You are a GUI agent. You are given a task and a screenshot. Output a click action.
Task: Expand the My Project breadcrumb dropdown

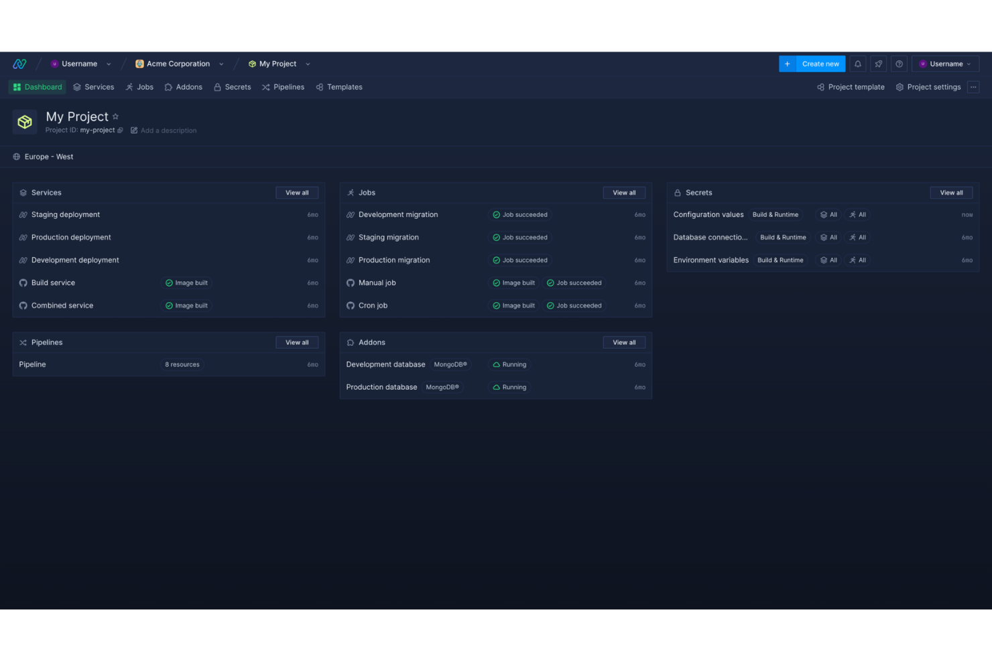(x=308, y=64)
